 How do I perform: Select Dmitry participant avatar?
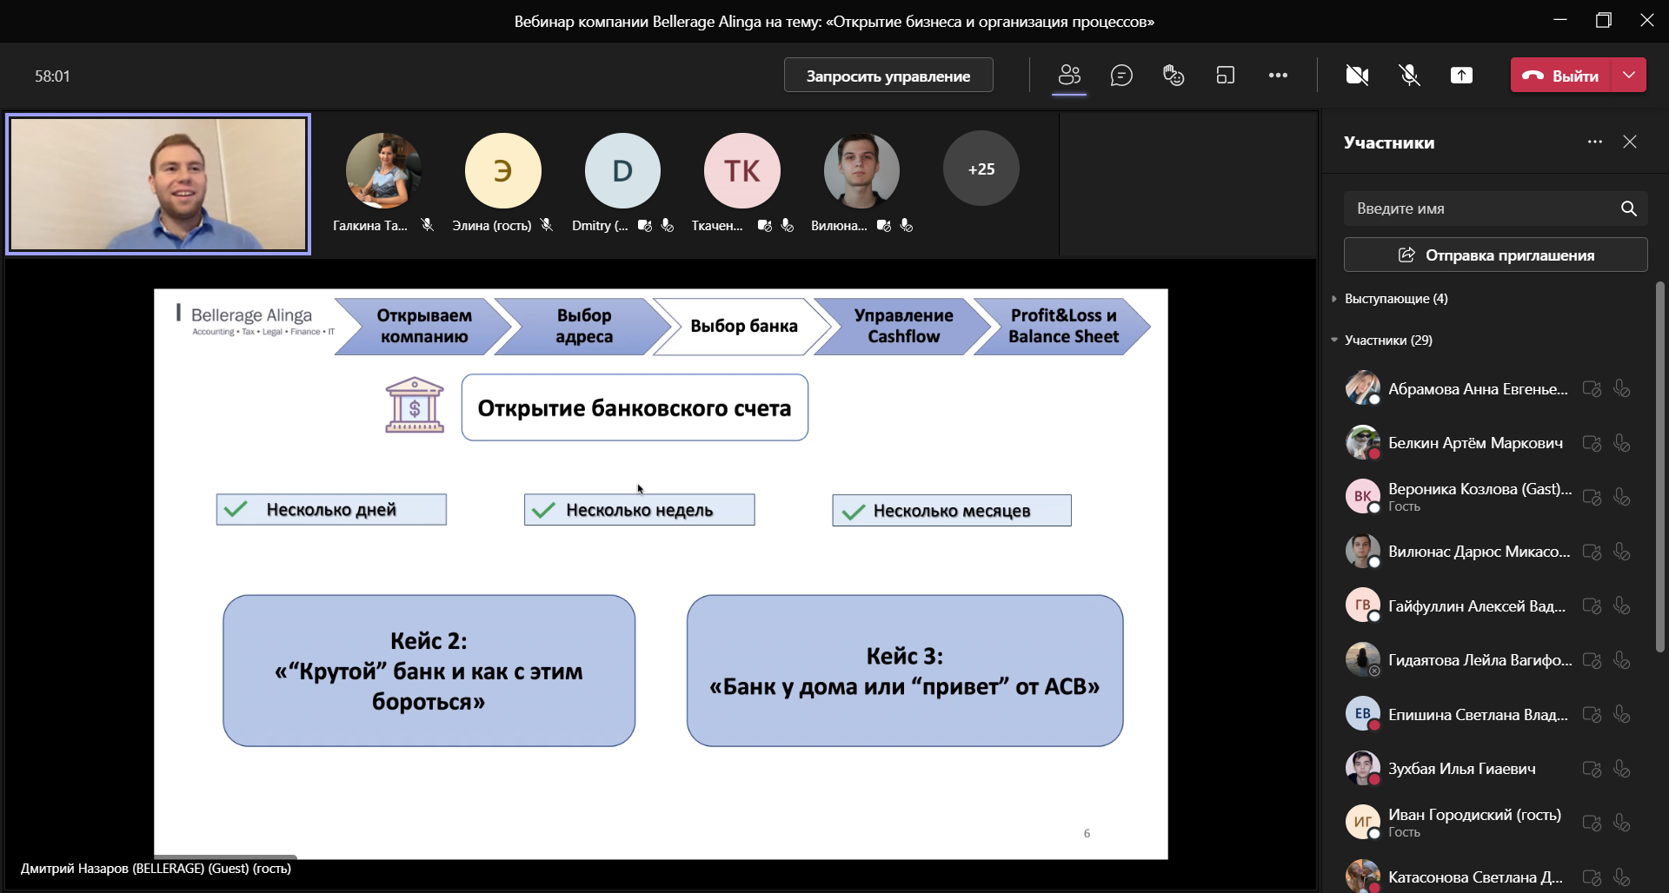tap(622, 170)
